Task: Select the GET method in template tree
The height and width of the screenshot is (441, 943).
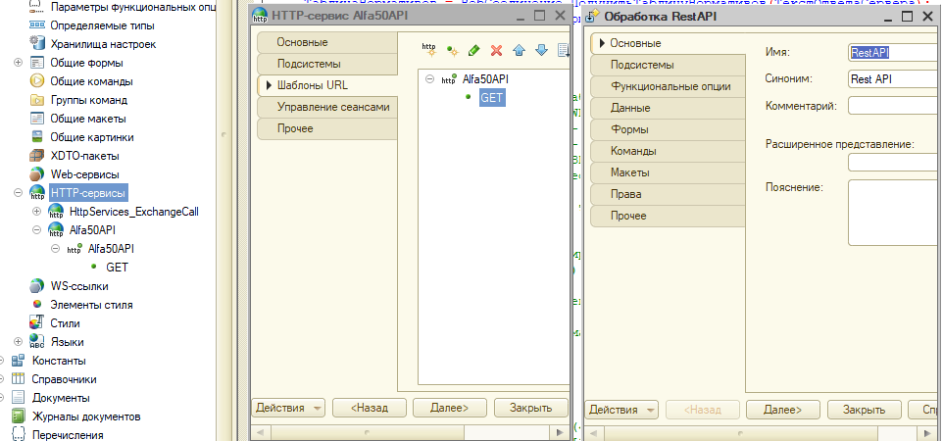Action: click(x=492, y=97)
